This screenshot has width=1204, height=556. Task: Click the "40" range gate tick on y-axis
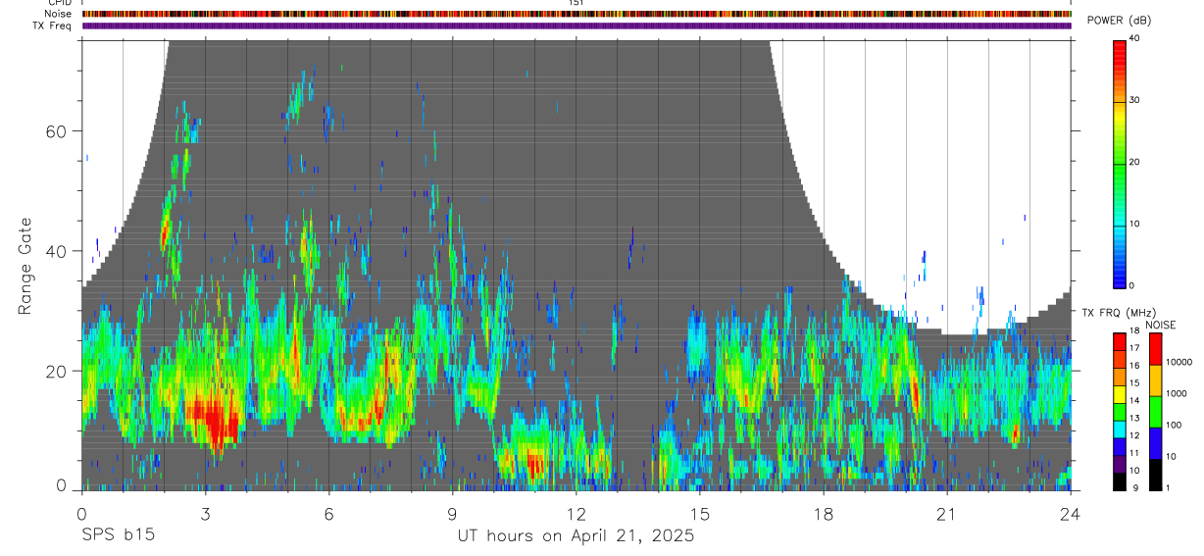(55, 251)
